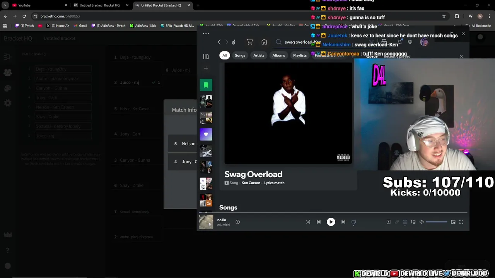The width and height of the screenshot is (495, 278).
Task: Go back in the browser
Action: 5,16
